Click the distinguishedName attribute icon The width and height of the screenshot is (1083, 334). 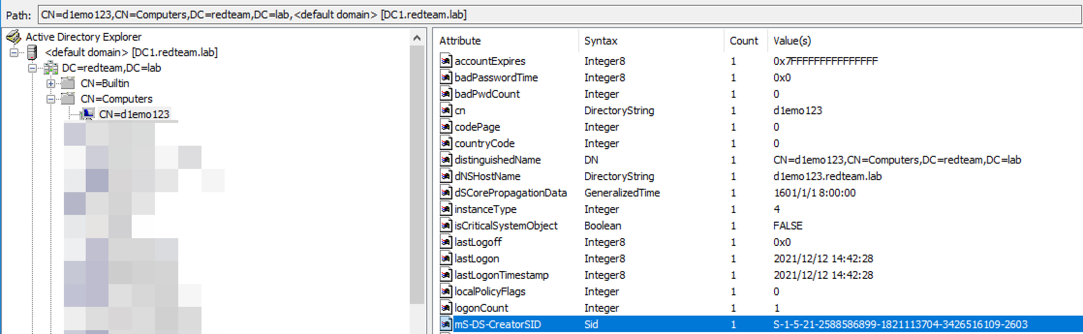coord(446,159)
